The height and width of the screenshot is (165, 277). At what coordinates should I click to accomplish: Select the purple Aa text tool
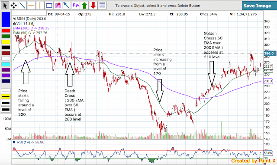76,6
